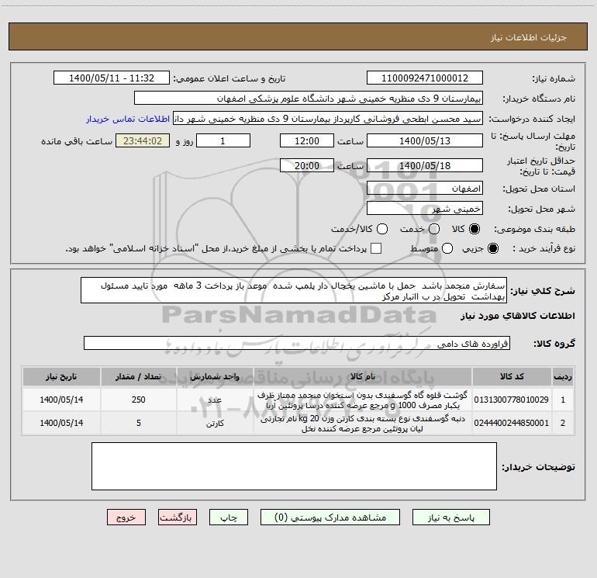The image size is (597, 578).
Task: Click the empty توضیحات خریدار text area
Action: point(294,466)
